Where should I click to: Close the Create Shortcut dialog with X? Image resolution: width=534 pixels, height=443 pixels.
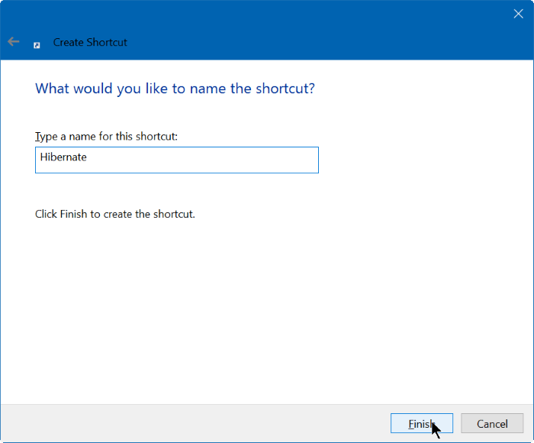[x=518, y=14]
